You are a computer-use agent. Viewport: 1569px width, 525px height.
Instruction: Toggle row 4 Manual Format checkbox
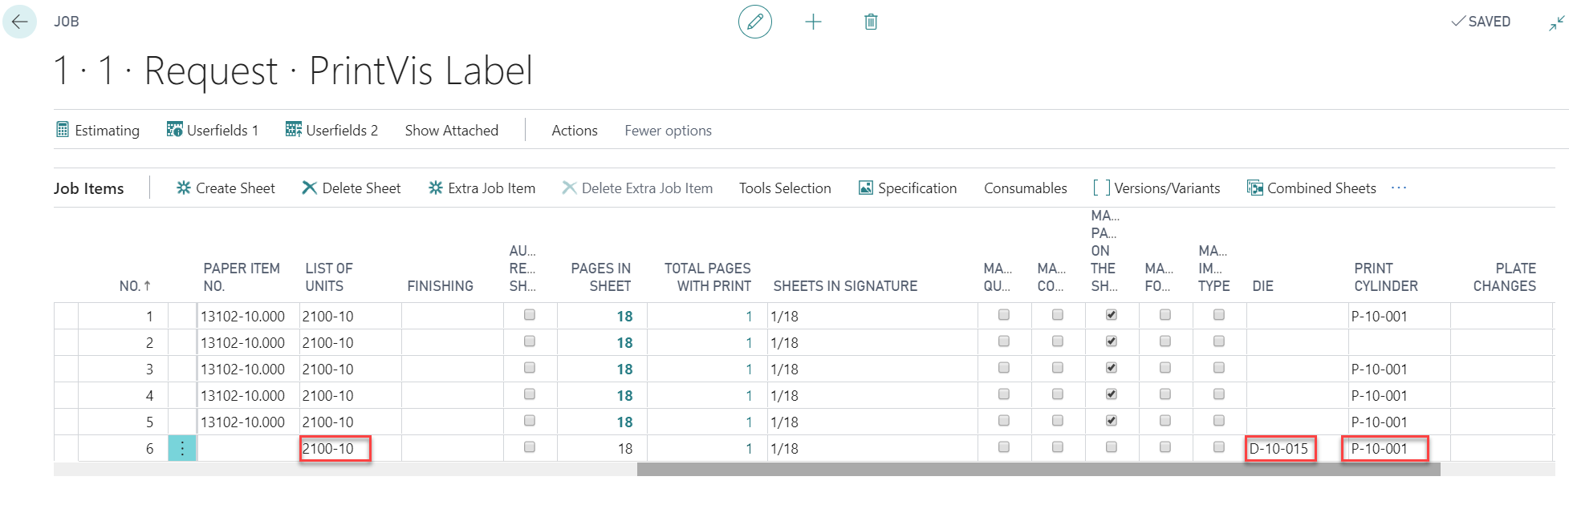coord(1165,394)
